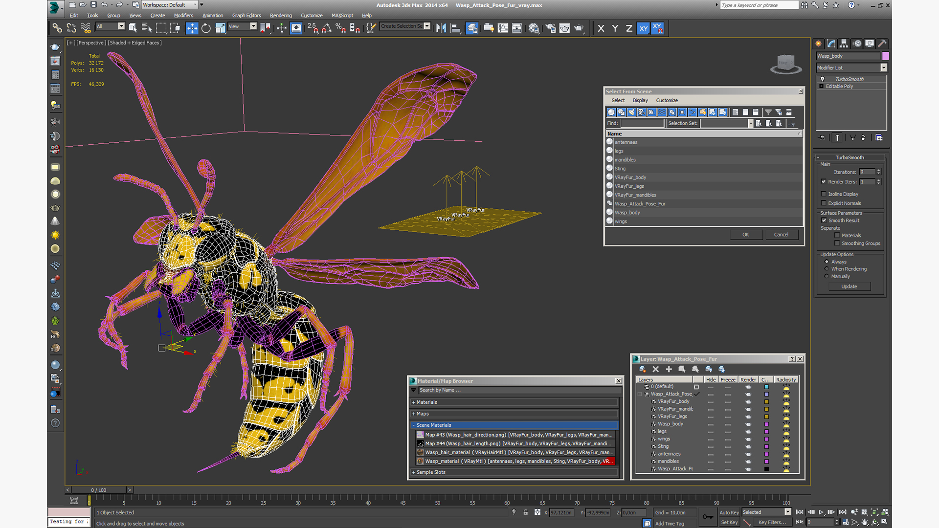Toggle Display Lights filter in Select From Scene
The width and height of the screenshot is (939, 528).
pos(631,112)
